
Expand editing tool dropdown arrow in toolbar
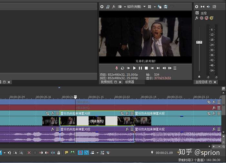click(x=5, y=153)
